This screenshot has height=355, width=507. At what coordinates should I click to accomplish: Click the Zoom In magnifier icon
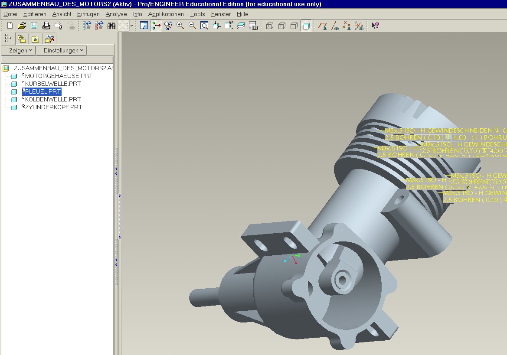coord(180,26)
